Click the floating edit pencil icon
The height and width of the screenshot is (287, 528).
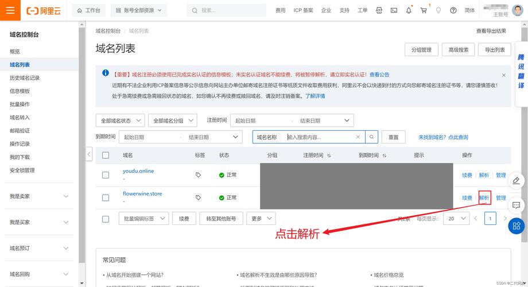tap(516, 181)
